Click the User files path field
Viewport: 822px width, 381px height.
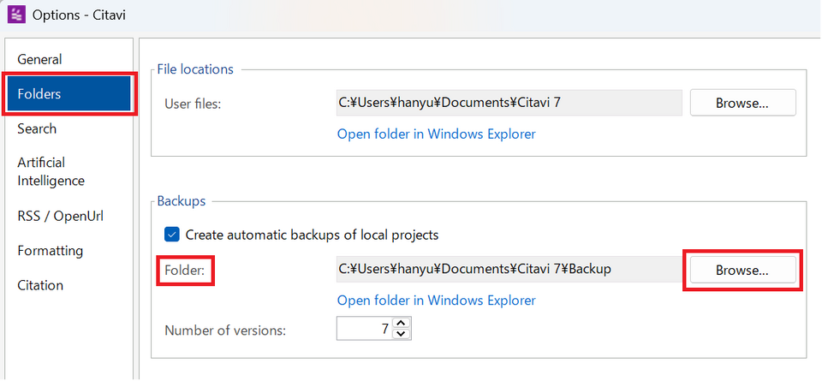509,103
